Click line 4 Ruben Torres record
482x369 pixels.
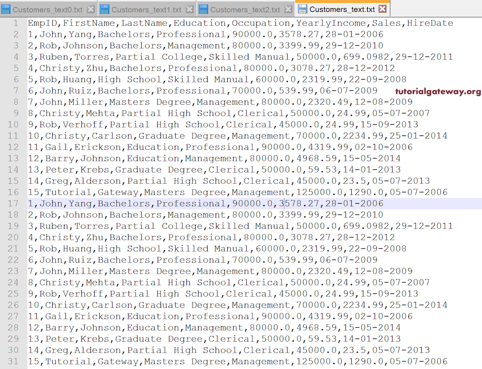coord(241,57)
